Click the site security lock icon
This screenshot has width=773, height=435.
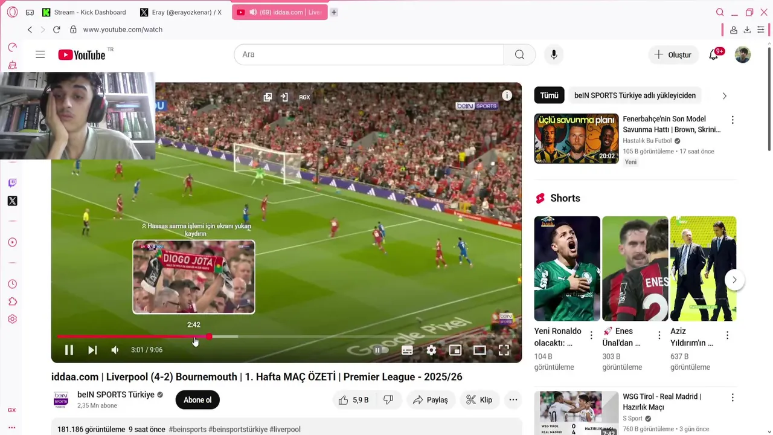point(73,30)
